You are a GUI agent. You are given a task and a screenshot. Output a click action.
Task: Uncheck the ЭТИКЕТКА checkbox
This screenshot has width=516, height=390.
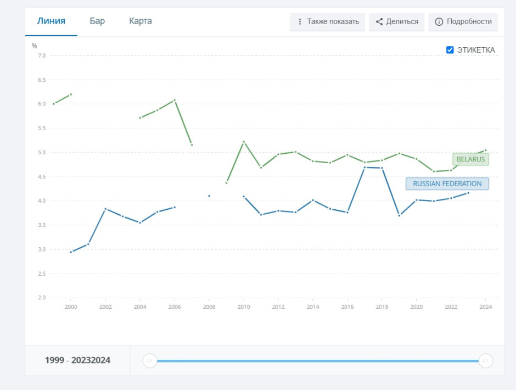pyautogui.click(x=450, y=50)
